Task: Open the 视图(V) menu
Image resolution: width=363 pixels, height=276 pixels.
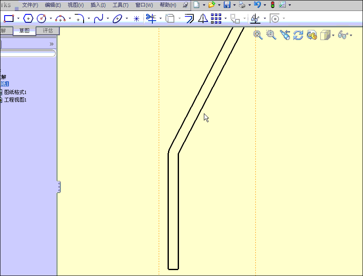Action: 76,5
